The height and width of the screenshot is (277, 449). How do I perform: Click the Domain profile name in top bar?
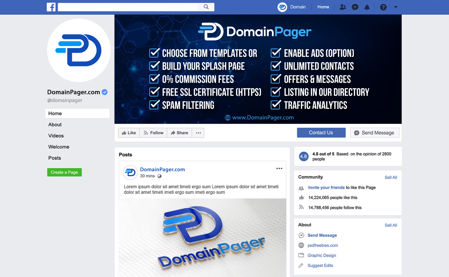point(298,7)
